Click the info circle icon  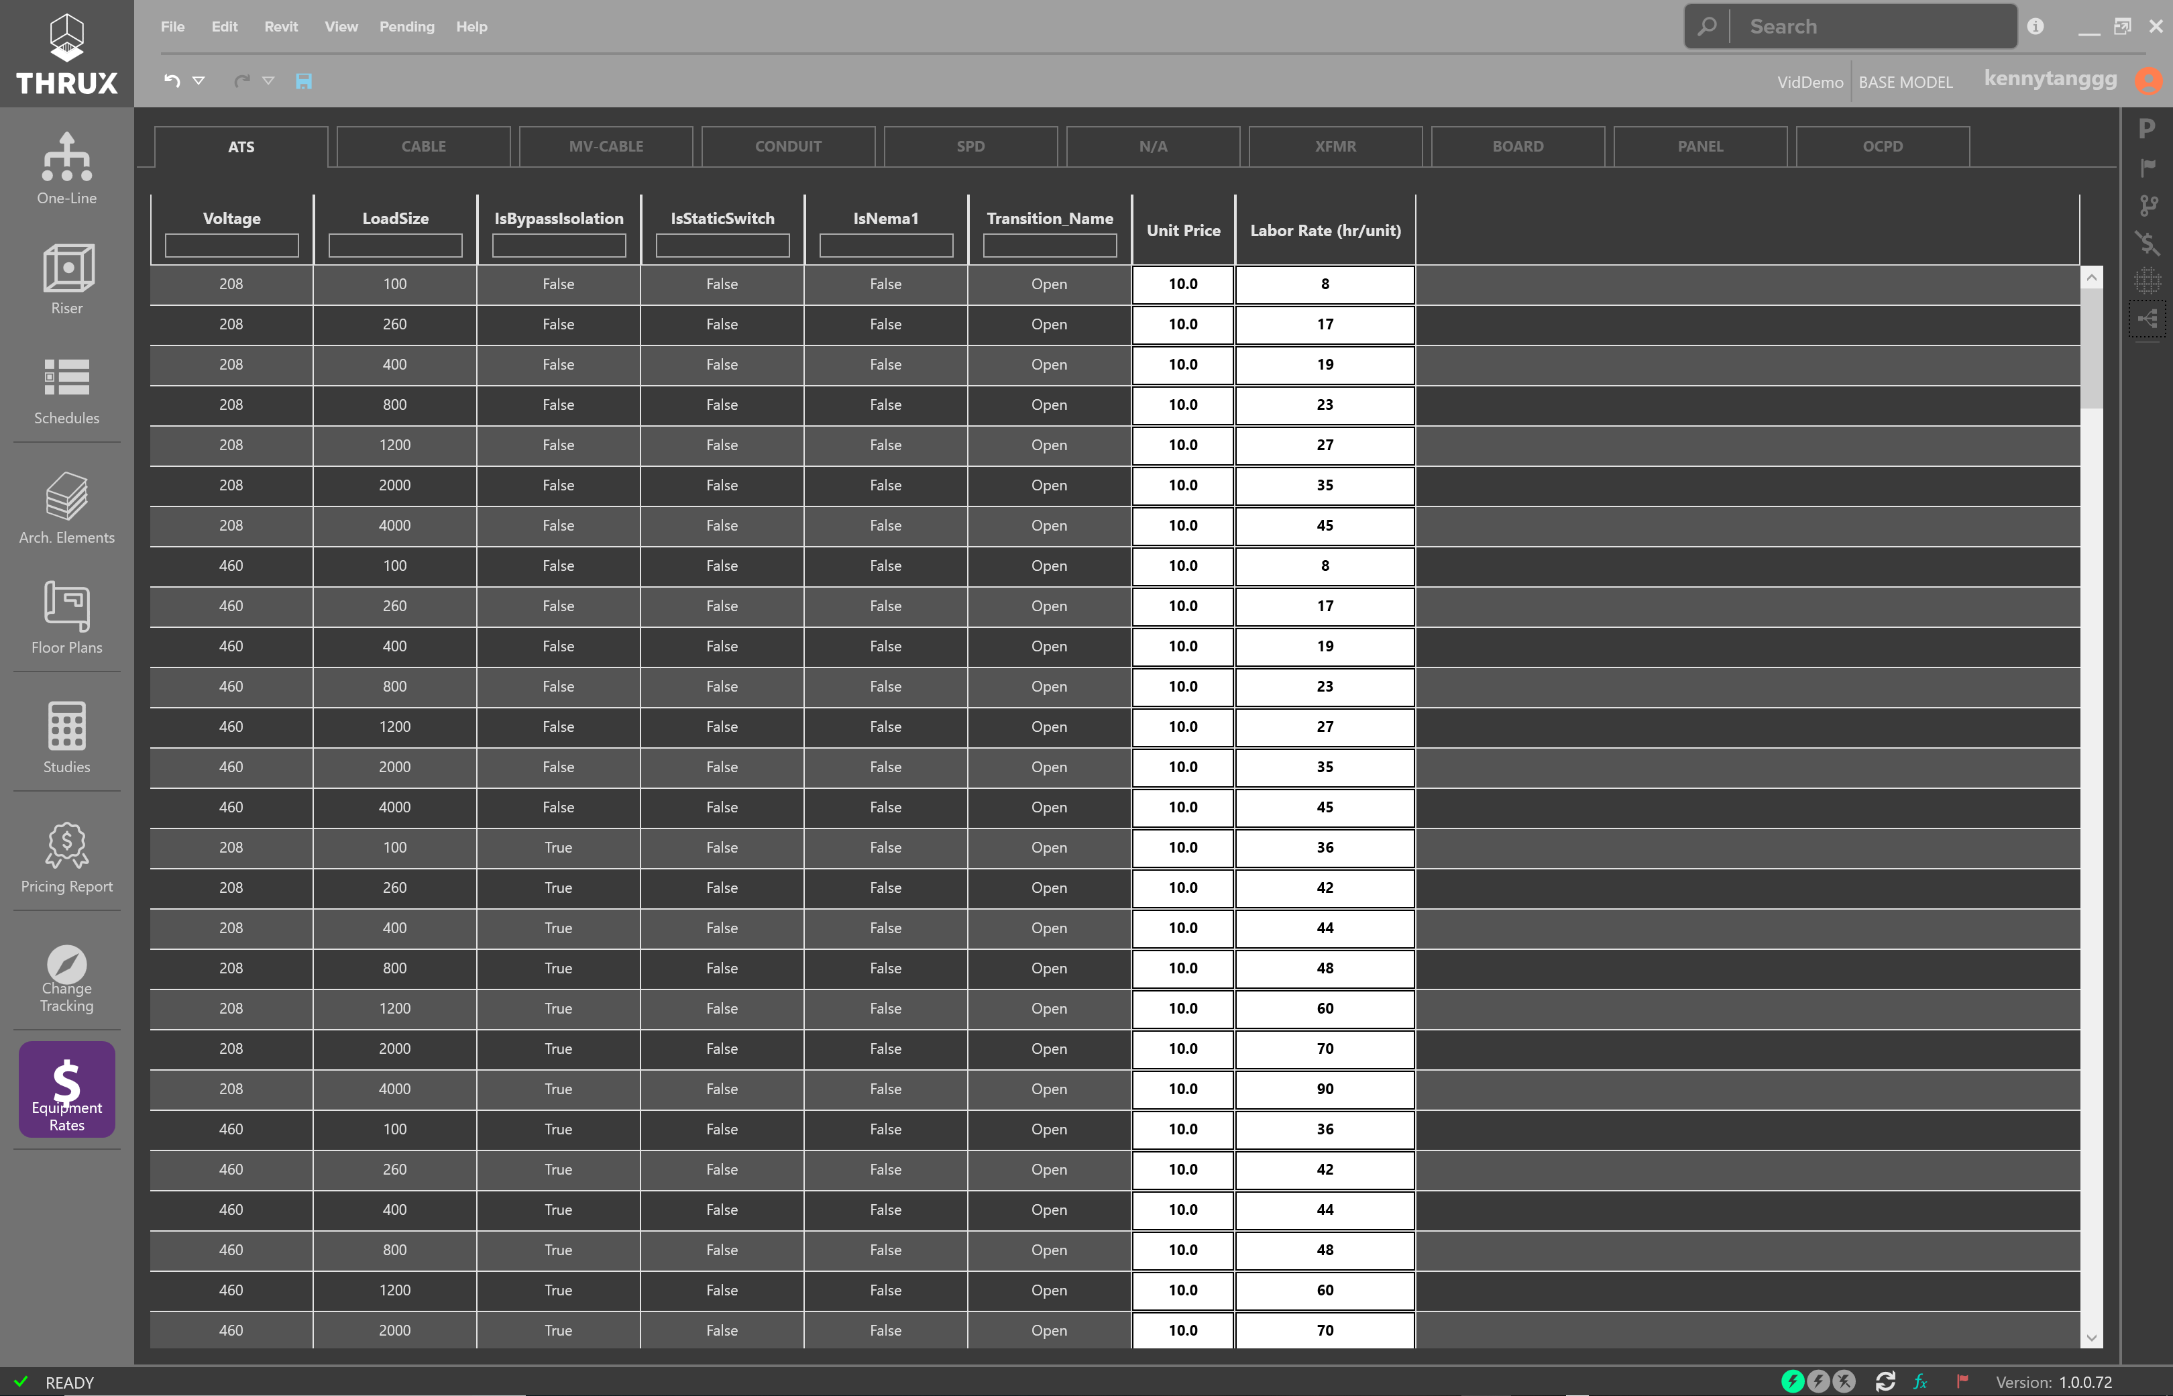pyautogui.click(x=2036, y=26)
